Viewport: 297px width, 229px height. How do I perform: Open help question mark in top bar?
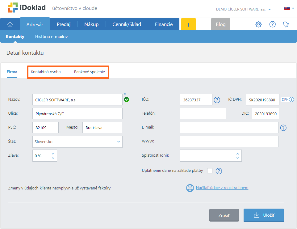tap(272, 24)
